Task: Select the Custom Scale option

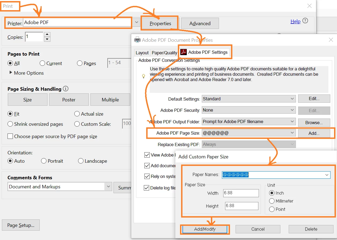Action: [77, 124]
